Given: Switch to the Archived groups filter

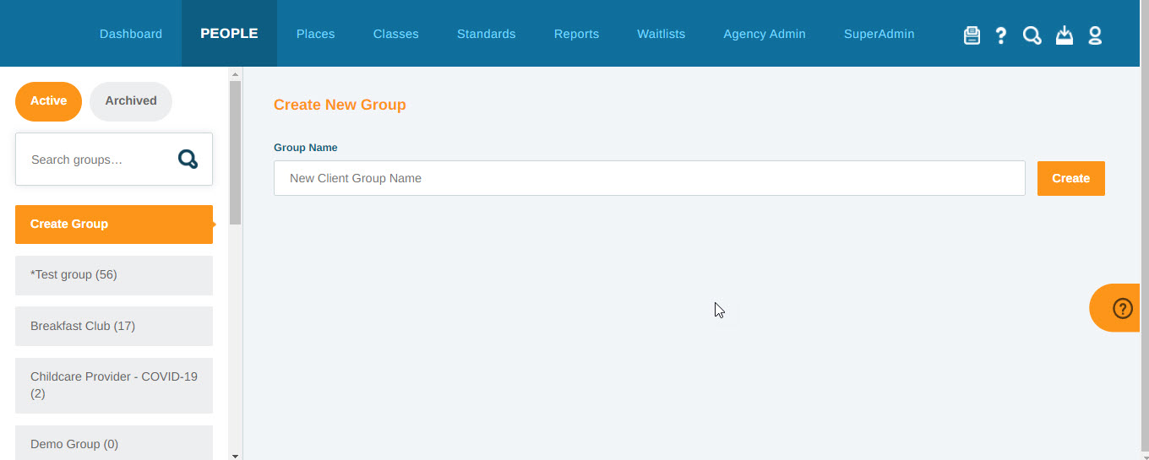Looking at the screenshot, I should click(131, 101).
